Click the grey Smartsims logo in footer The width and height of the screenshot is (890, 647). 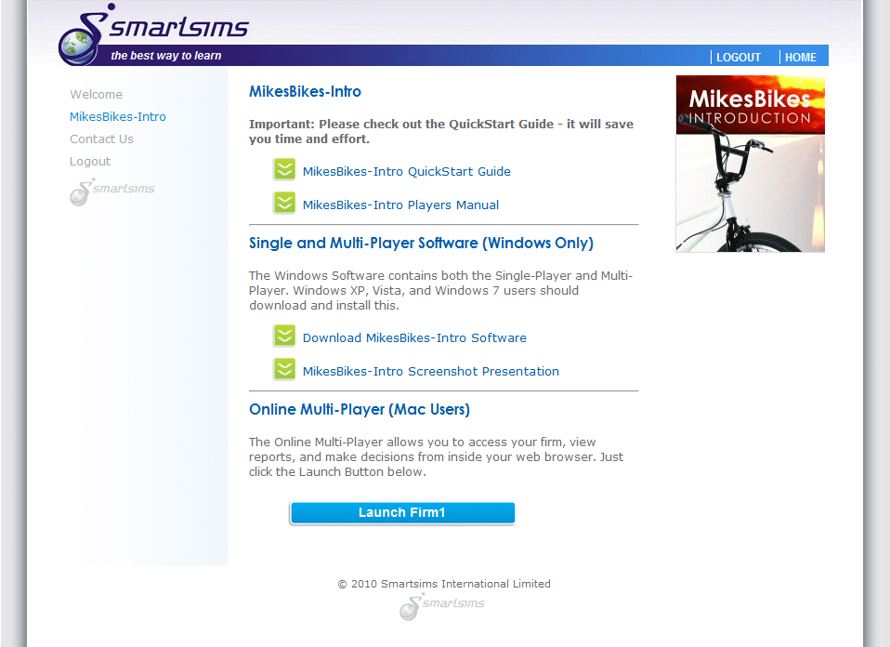click(442, 606)
